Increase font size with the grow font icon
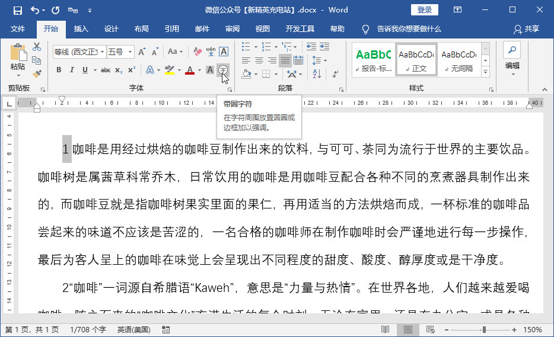Image resolution: width=554 pixels, height=337 pixels. [x=142, y=52]
